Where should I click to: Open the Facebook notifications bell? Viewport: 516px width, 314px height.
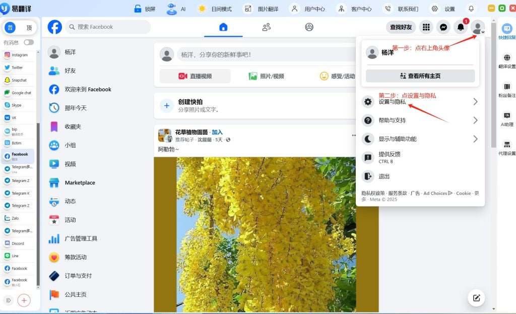point(460,27)
